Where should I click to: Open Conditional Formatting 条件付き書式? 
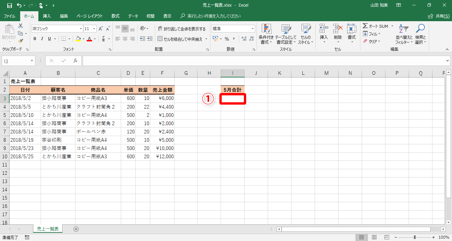(x=266, y=34)
